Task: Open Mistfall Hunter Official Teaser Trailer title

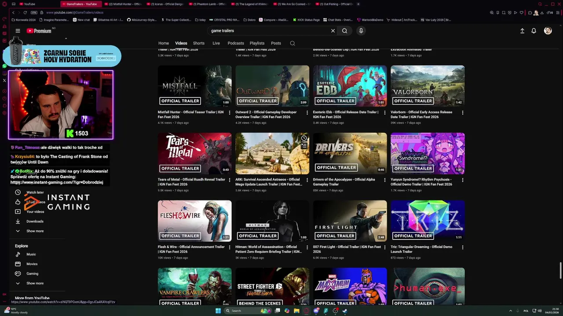Action: (191, 114)
